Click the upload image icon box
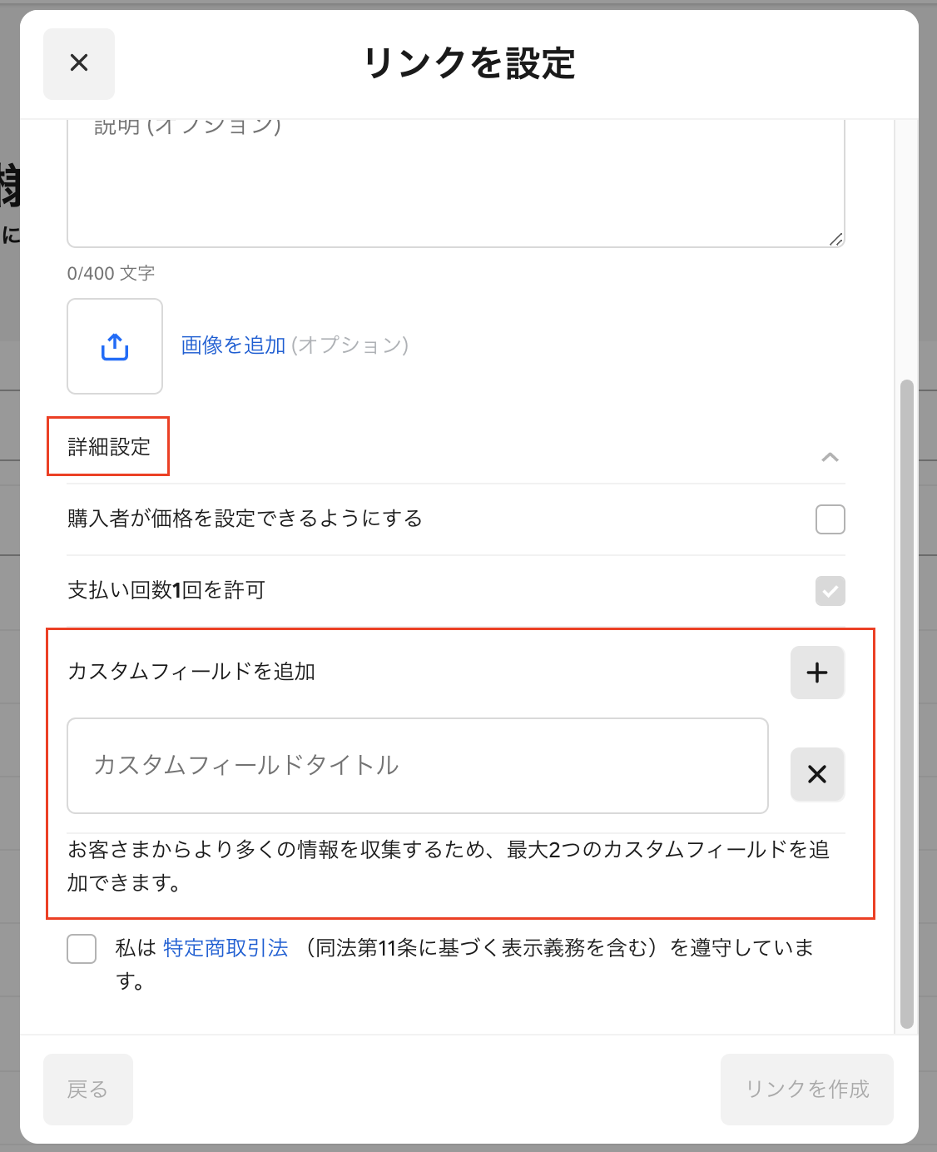Viewport: 937px width, 1152px height. 115,346
